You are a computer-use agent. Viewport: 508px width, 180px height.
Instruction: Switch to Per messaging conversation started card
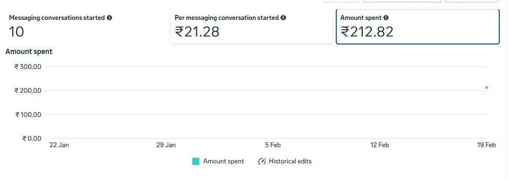[252, 26]
